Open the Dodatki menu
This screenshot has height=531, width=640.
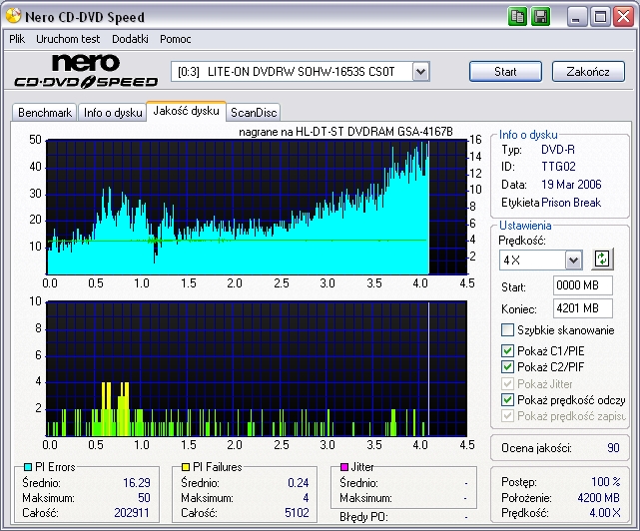130,39
